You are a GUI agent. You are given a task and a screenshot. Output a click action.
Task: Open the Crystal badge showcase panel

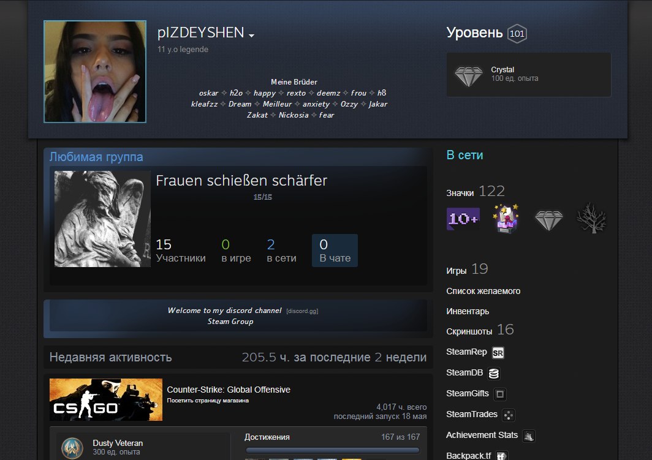click(528, 75)
